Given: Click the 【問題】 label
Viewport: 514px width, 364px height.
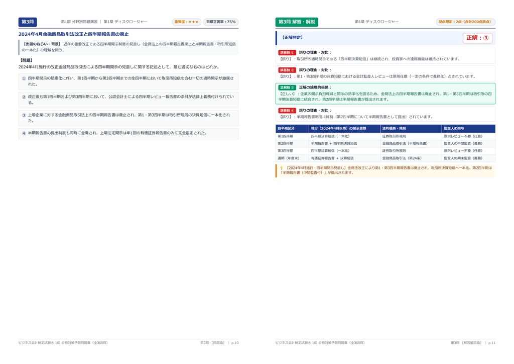Looking at the screenshot, I should pyautogui.click(x=26, y=60).
